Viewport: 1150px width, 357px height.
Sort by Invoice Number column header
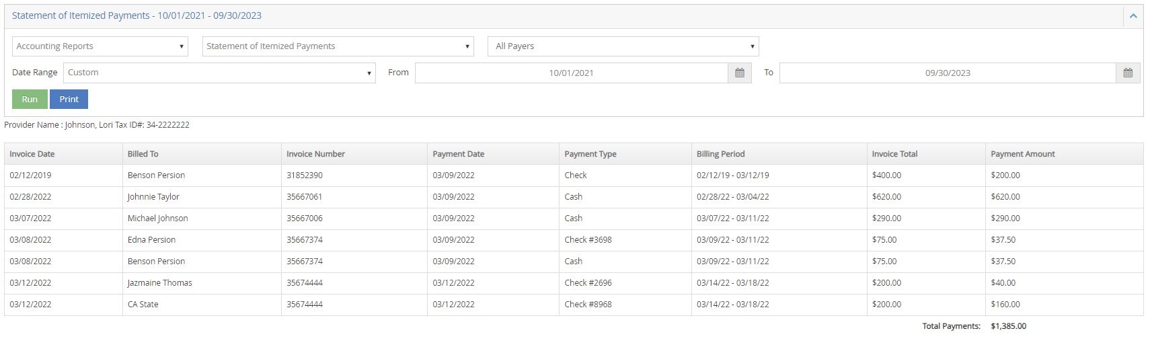click(315, 154)
